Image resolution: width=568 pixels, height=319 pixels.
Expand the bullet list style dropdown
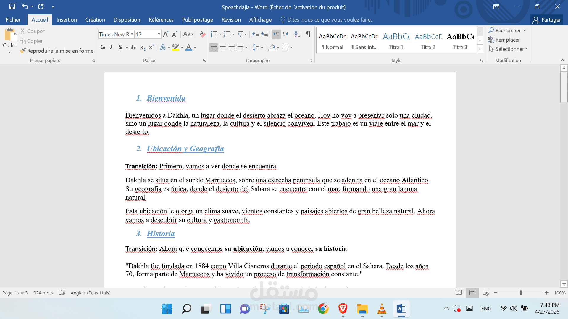click(x=220, y=34)
